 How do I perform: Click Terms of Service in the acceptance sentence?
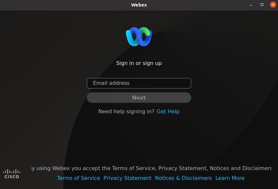pyautogui.click(x=134, y=168)
